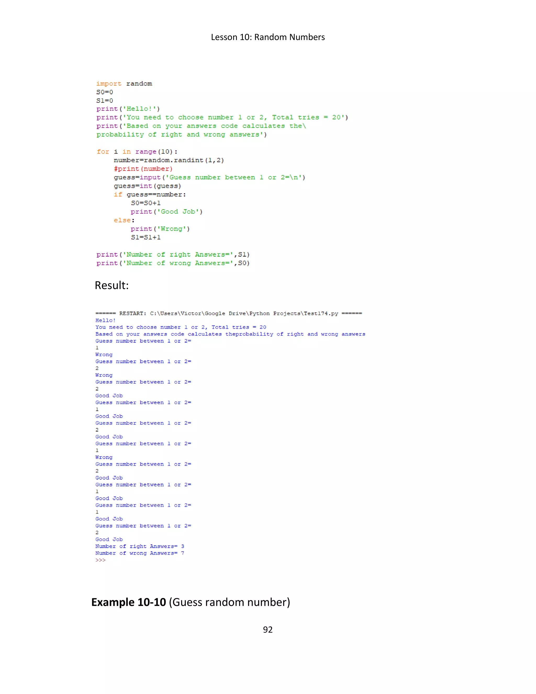Click code line "probability of right and wrong answers')"

182,135
